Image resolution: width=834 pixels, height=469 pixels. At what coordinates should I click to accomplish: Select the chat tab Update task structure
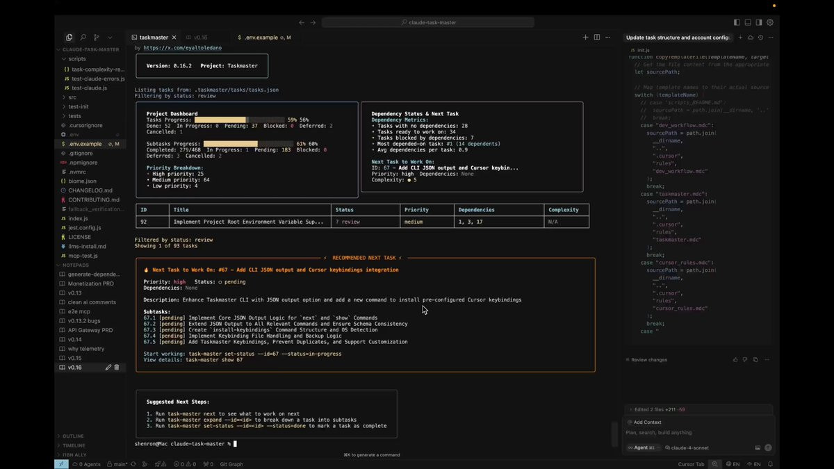point(678,38)
